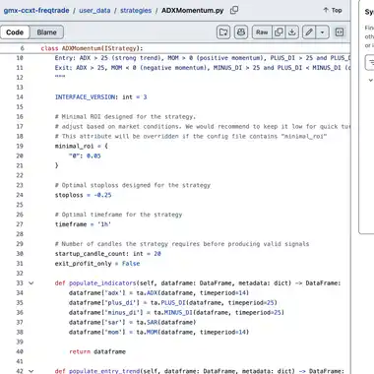Copy file path icon next to ADXMomentum.py
This screenshot has height=374, width=374.
[x=234, y=10]
